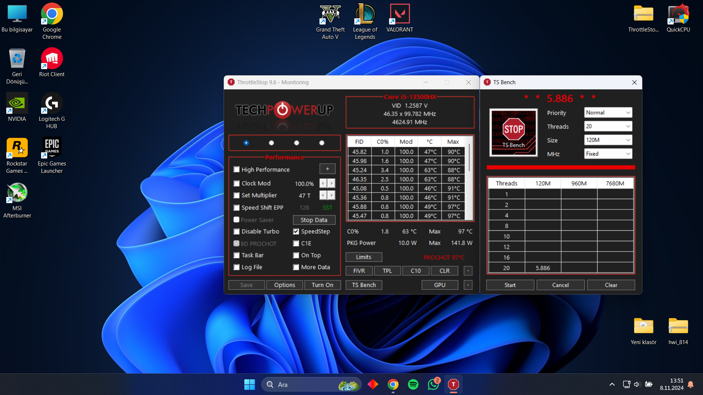Open Spotify from the taskbar
Image resolution: width=703 pixels, height=395 pixels.
[413, 384]
